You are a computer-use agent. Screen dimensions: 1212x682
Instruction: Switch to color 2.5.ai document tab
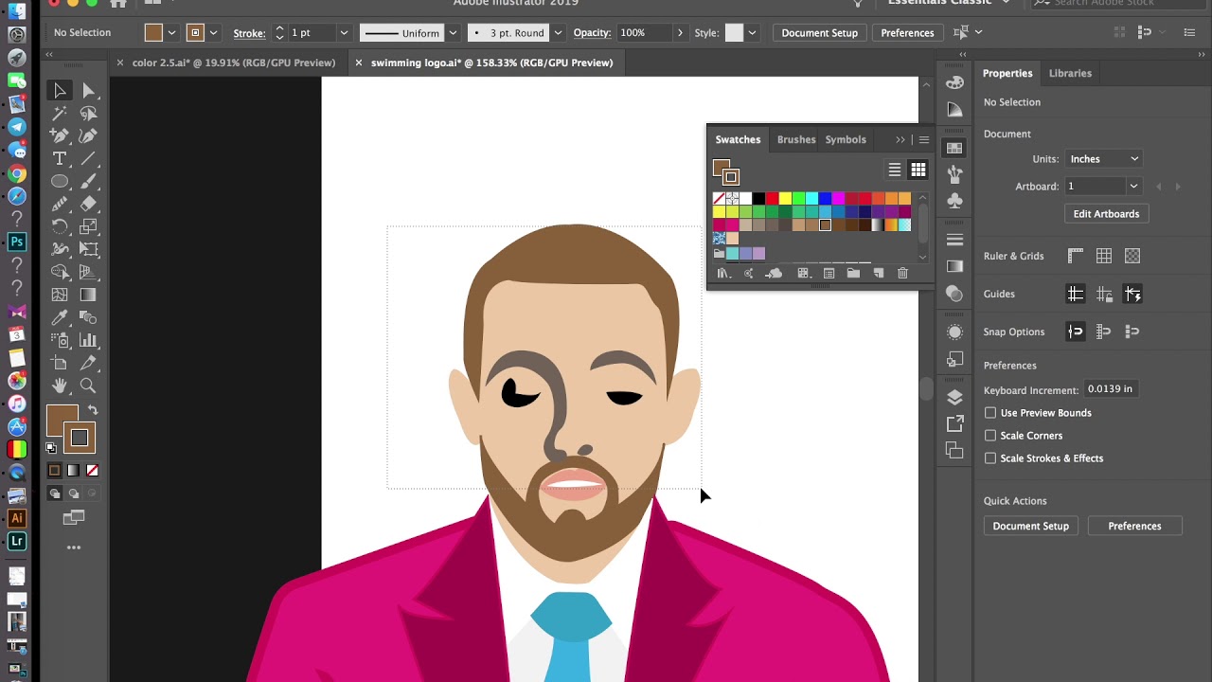point(234,63)
